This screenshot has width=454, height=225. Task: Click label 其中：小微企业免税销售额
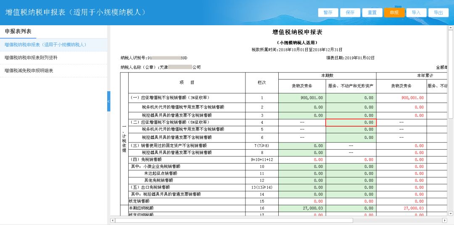(156, 167)
